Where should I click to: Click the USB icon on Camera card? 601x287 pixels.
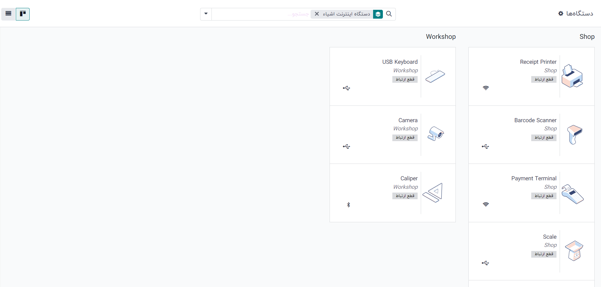(347, 146)
